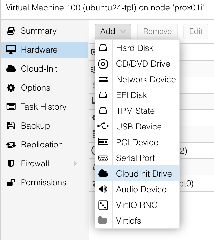
Task: Click the Permissions unlock icon
Action: pyautogui.click(x=11, y=182)
